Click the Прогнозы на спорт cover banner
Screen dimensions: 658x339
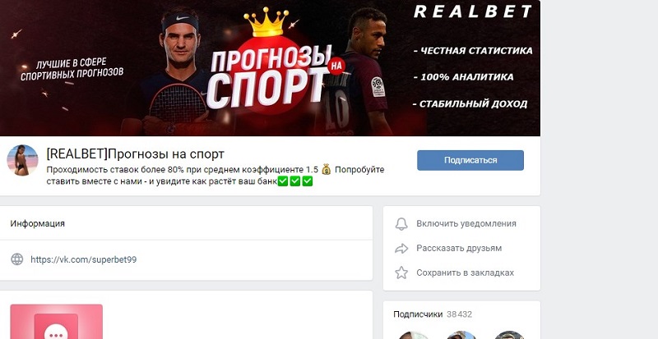point(270,68)
